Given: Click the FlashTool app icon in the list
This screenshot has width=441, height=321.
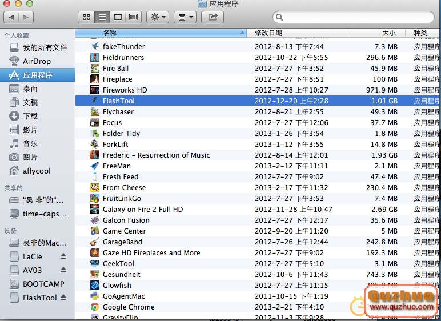Looking at the screenshot, I should [x=95, y=101].
